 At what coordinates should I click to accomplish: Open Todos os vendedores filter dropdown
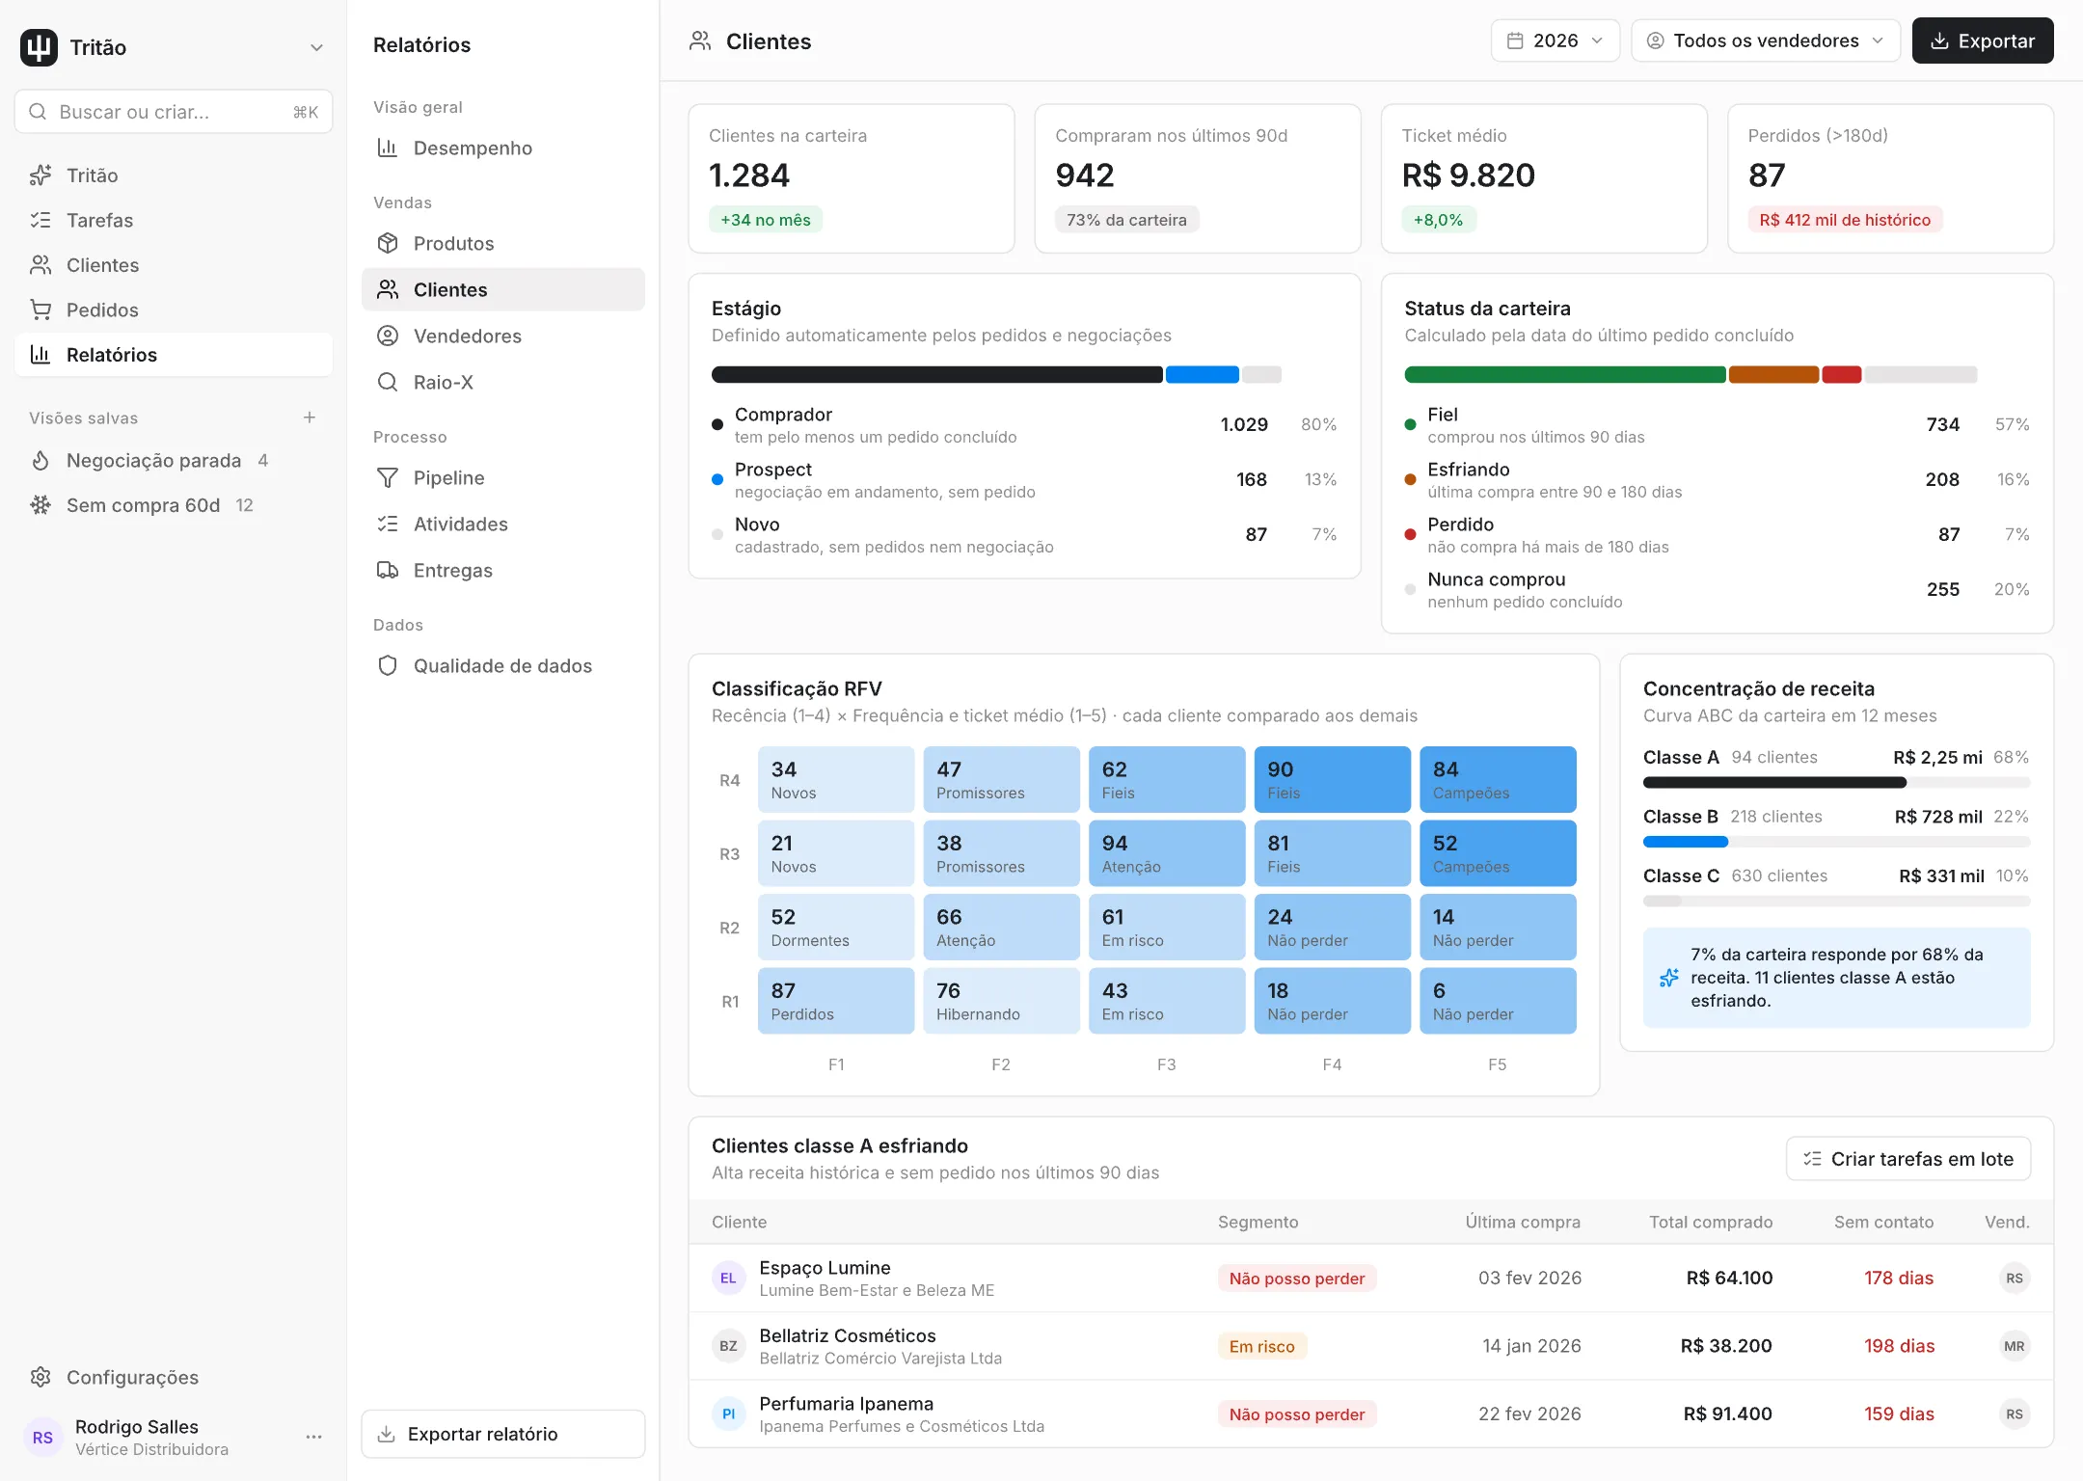point(1765,40)
